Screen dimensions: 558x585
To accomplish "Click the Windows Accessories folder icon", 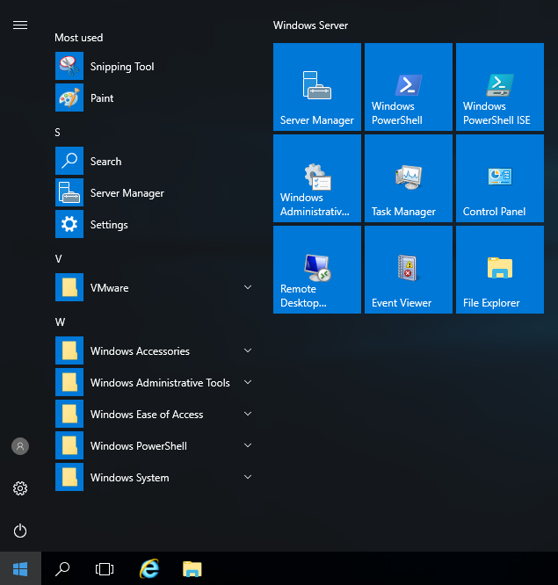I will 69,350.
